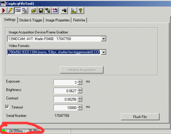Viewport: 171px width, 134px height.
Task: Open the Image Properties tab
Action: coord(58,20)
